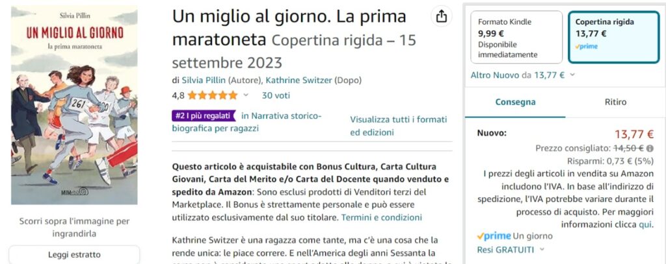This screenshot has width=666, height=264.
Task: Switch to the Ritiro tab
Action: 615,102
